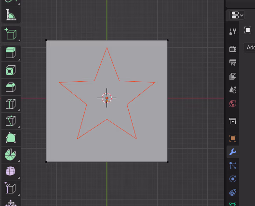
Task: Open the Properties editor type dropdown
Action: coord(237,15)
